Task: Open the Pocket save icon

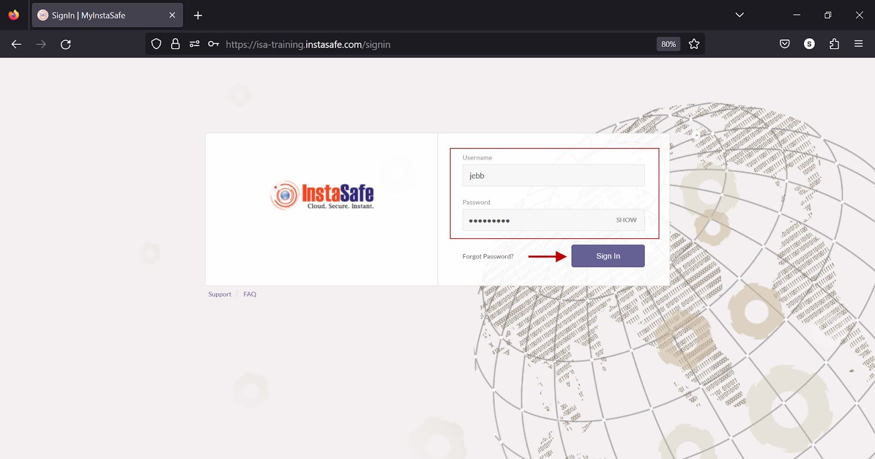Action: pyautogui.click(x=785, y=44)
